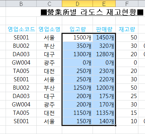Select the GW004 cell in the 0개 row
The height and width of the screenshot is (134, 145).
(x=21, y=62)
